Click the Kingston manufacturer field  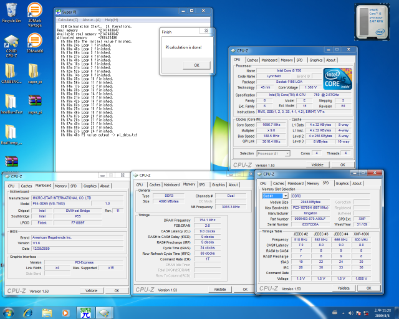(310, 213)
